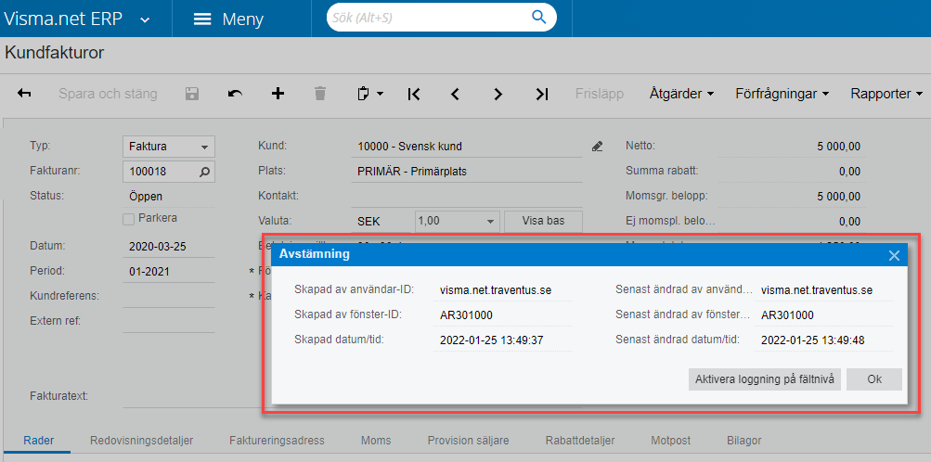This screenshot has height=462, width=931.
Task: Click the back arrow icon in toolbar
Action: pos(25,94)
